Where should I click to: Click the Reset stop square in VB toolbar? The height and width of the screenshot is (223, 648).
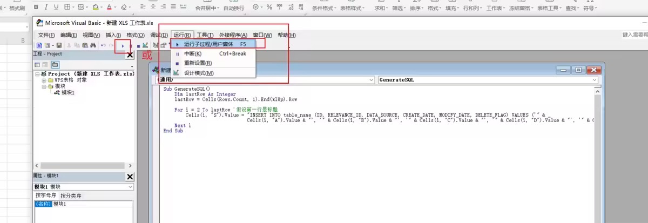(139, 46)
